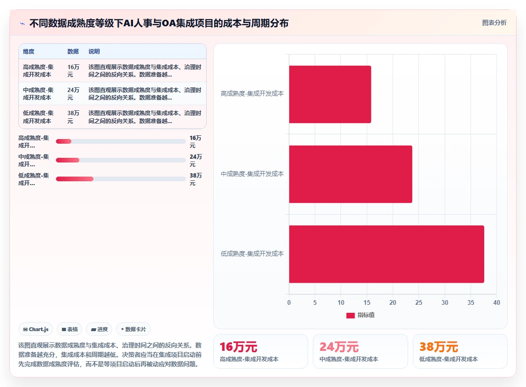Click chart axis label 中成熟度-集成开发成本
This screenshot has width=526, height=387.
[252, 174]
